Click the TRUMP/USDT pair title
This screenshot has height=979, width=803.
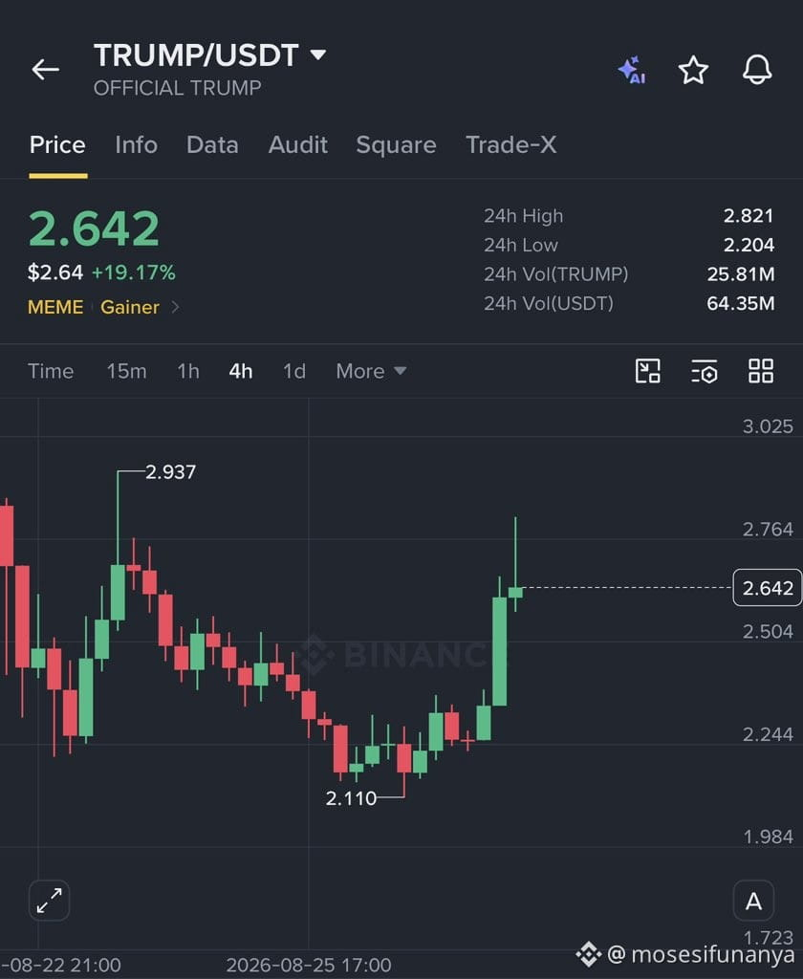point(196,54)
